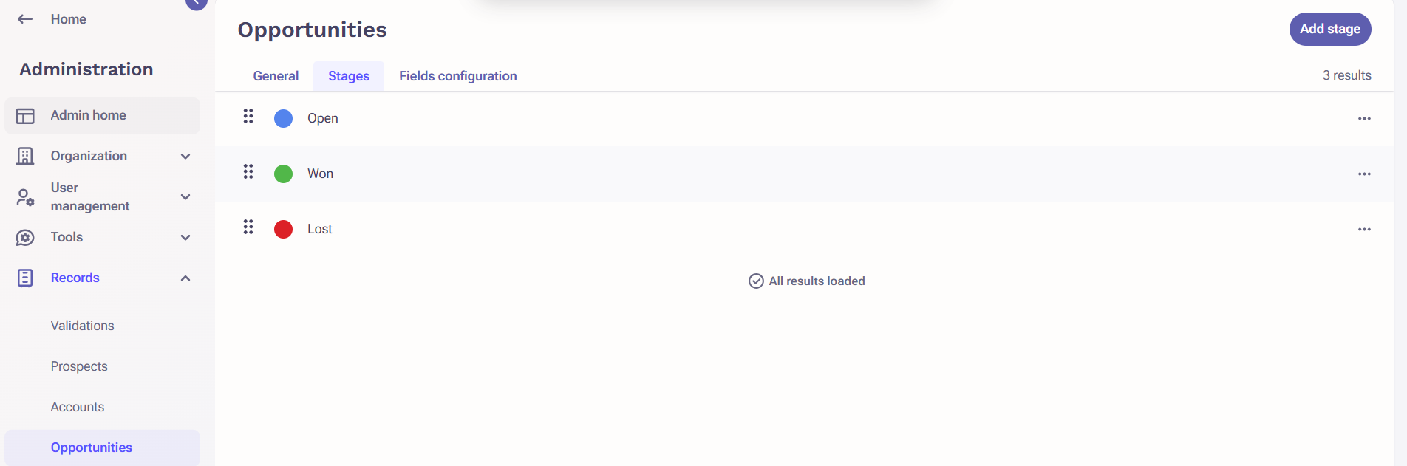
Task: Click the green color dot for Won
Action: 283,174
